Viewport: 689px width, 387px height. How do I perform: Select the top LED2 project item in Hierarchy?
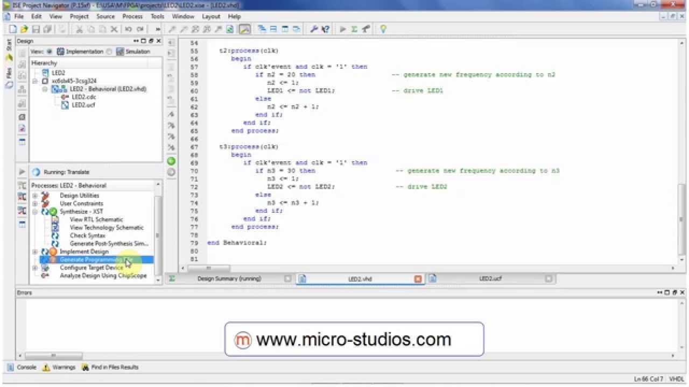tap(58, 73)
